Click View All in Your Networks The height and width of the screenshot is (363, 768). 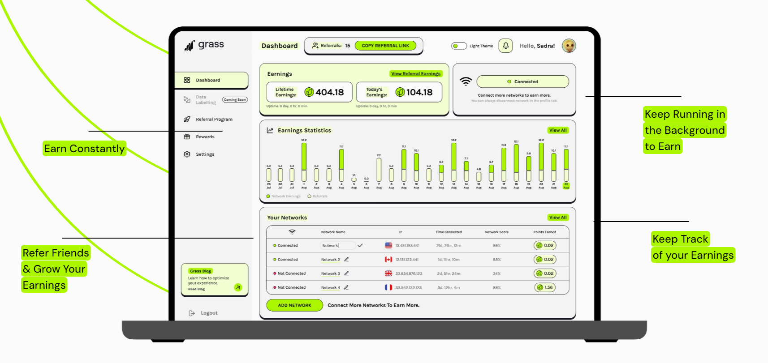pos(558,218)
